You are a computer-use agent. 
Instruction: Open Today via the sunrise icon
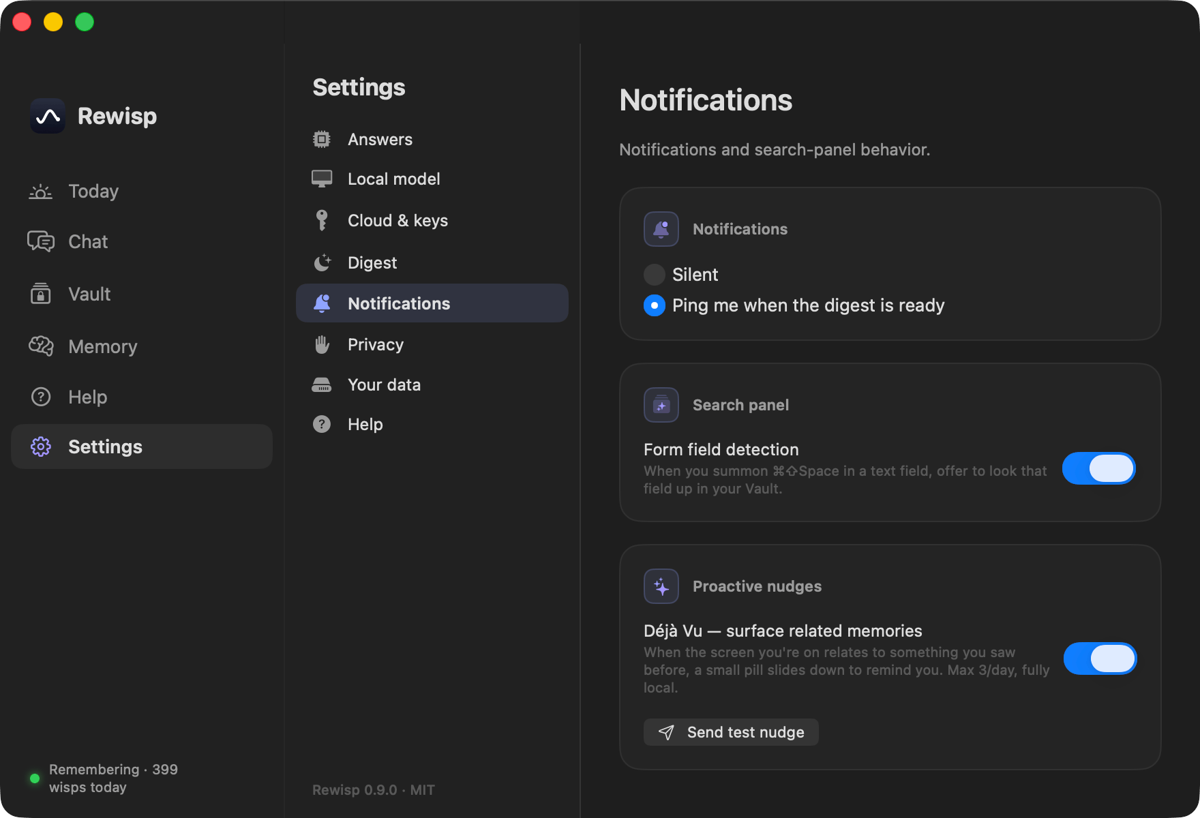[x=40, y=192]
